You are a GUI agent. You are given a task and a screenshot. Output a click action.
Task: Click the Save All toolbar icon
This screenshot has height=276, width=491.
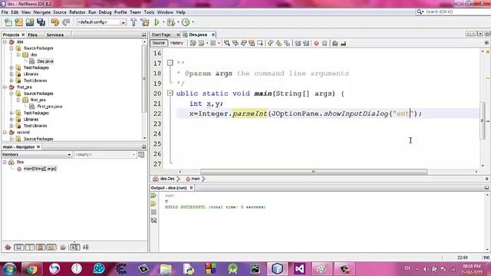pyautogui.click(x=41, y=22)
